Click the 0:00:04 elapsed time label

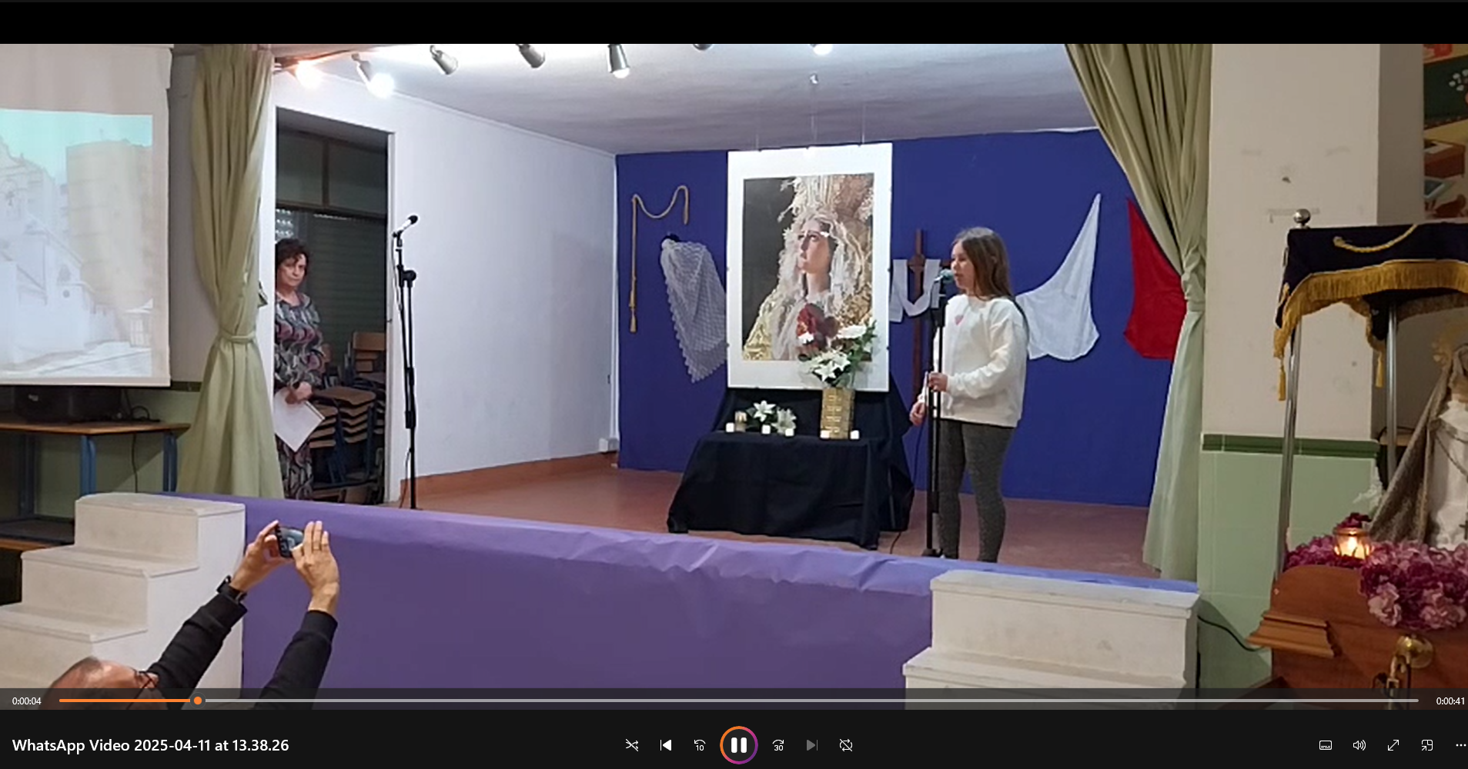(x=27, y=701)
